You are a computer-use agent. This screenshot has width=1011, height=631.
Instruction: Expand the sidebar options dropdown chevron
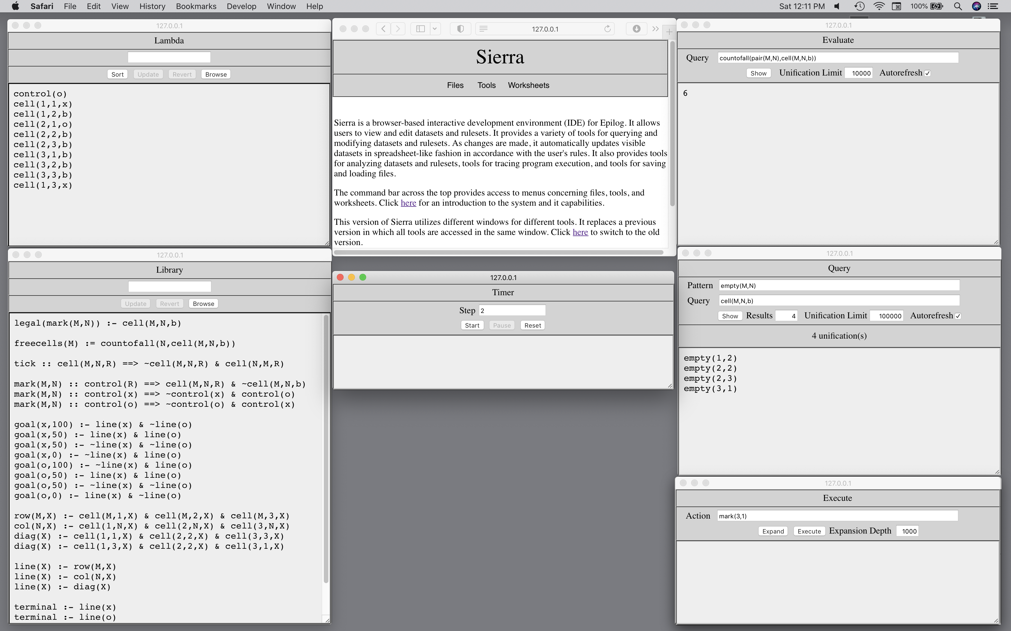pos(434,29)
